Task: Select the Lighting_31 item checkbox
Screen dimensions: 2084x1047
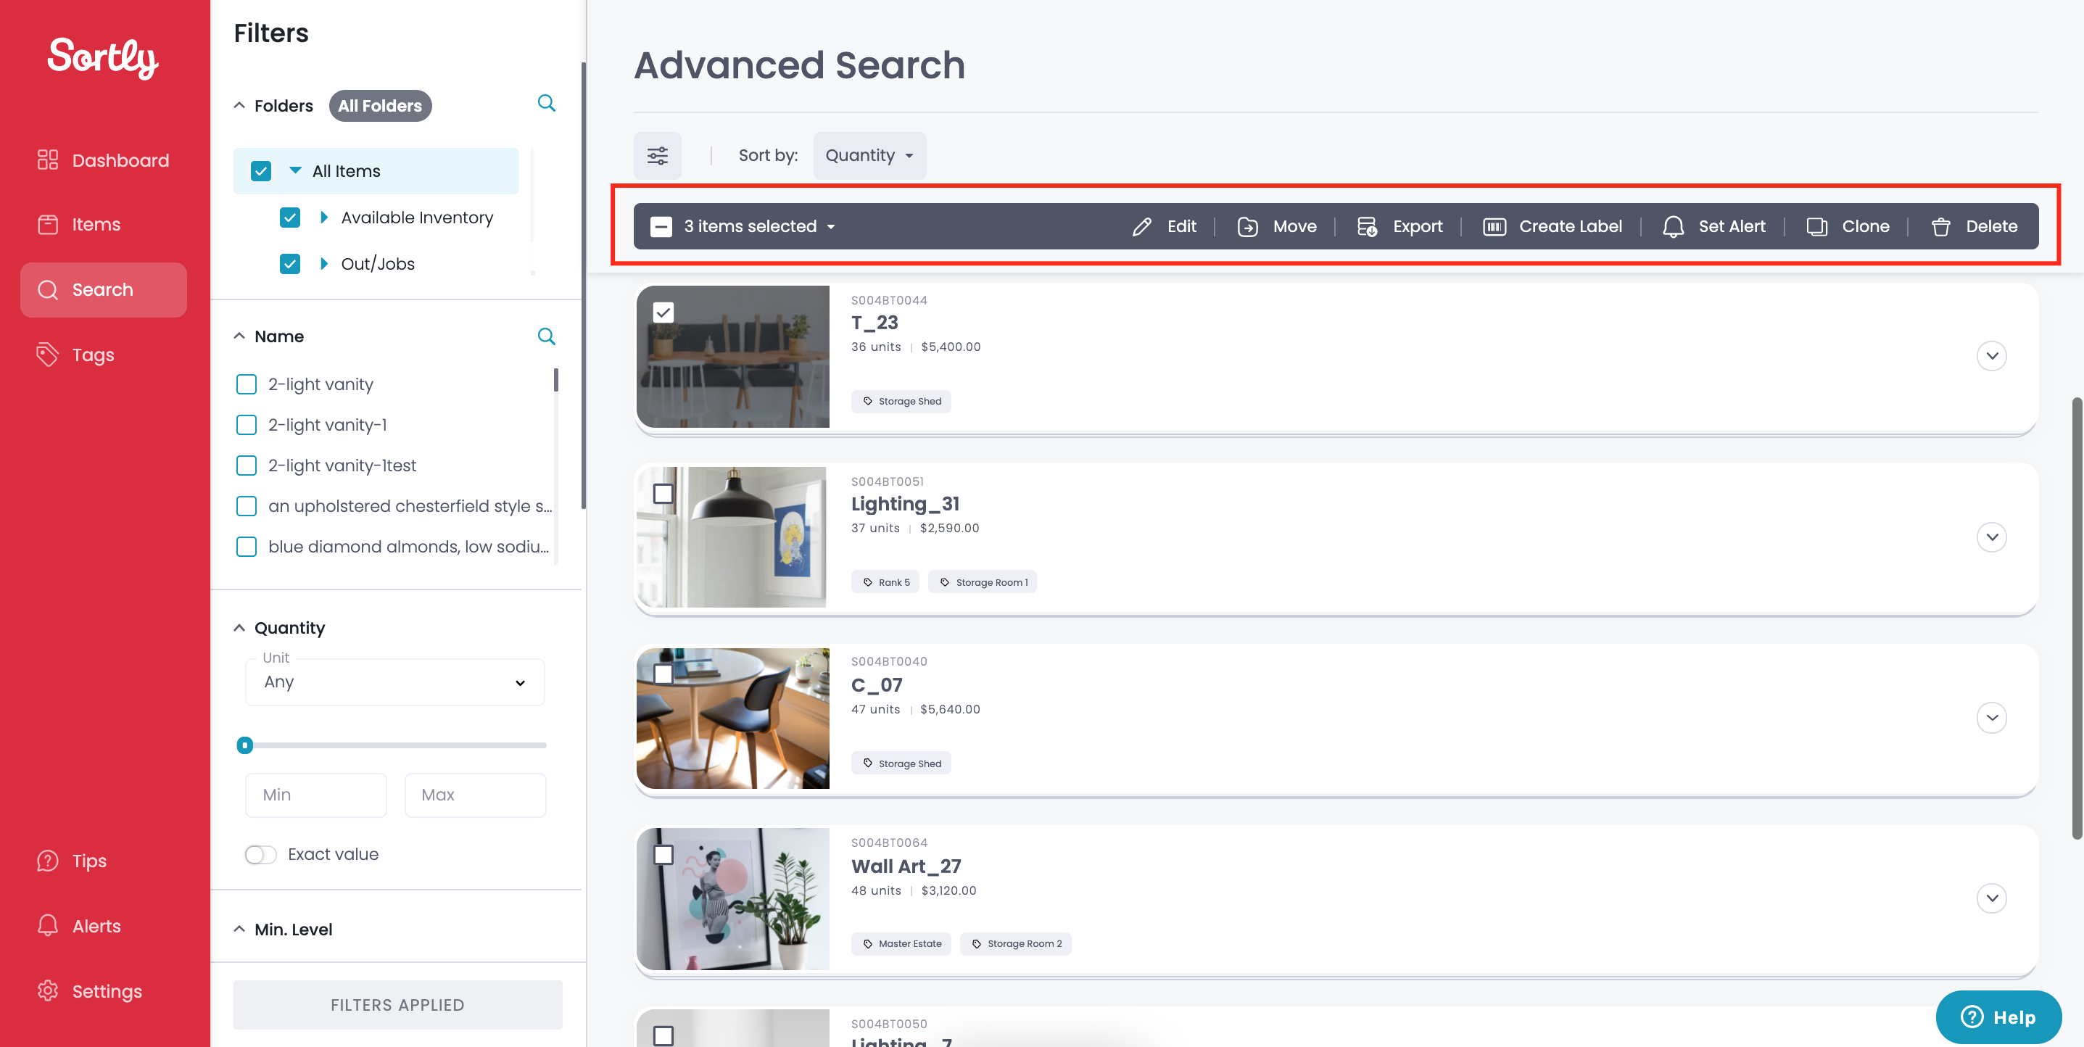Action: [663, 494]
